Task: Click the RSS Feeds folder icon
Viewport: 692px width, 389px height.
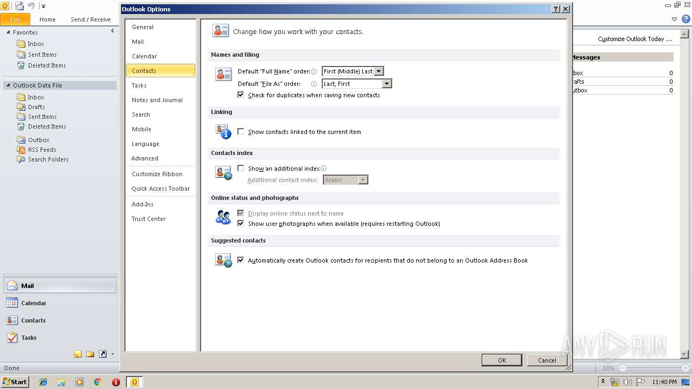Action: pos(21,150)
